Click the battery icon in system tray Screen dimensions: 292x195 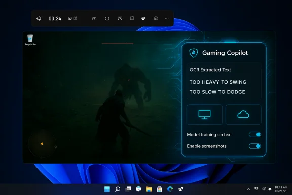coord(270,189)
